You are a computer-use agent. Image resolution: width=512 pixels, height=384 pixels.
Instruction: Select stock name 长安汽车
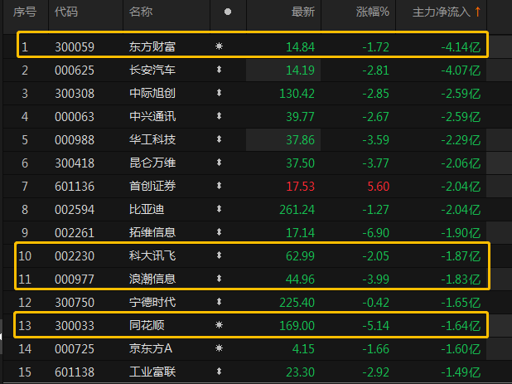152,70
